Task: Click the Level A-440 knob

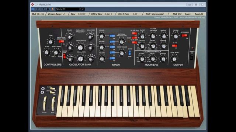Action: (174, 59)
